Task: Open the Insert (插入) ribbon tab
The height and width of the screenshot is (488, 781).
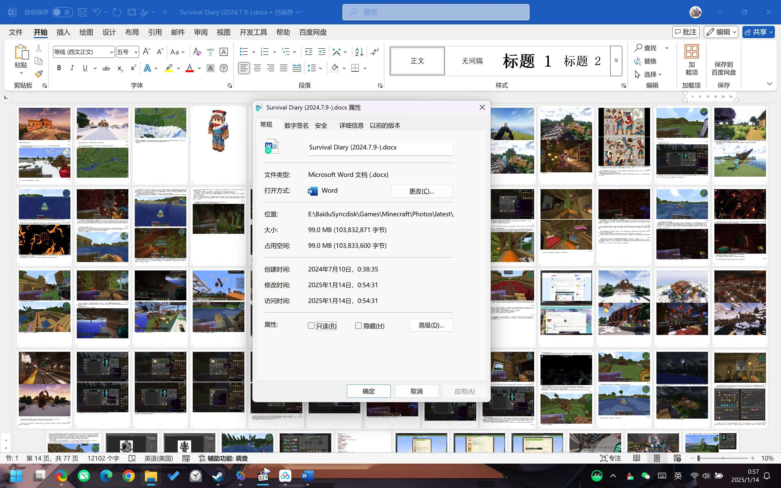Action: tap(63, 32)
